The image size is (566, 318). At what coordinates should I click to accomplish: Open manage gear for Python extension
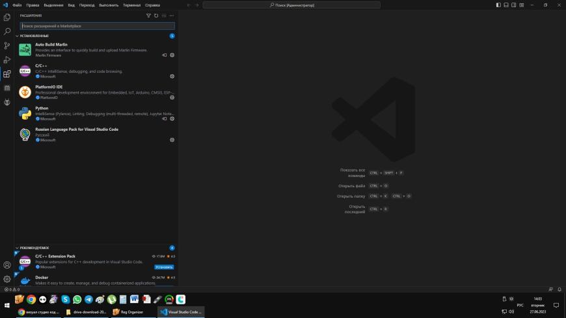[172, 119]
